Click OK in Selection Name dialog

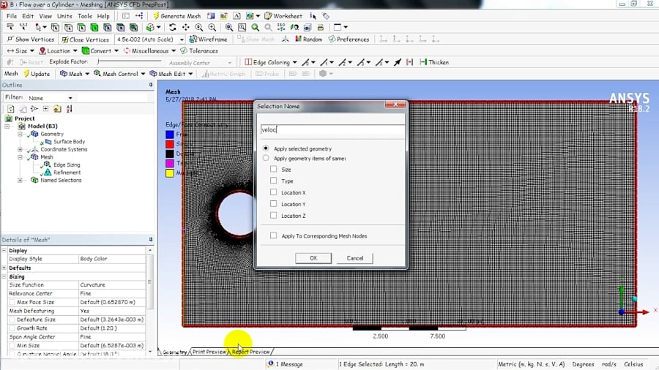pyautogui.click(x=313, y=258)
